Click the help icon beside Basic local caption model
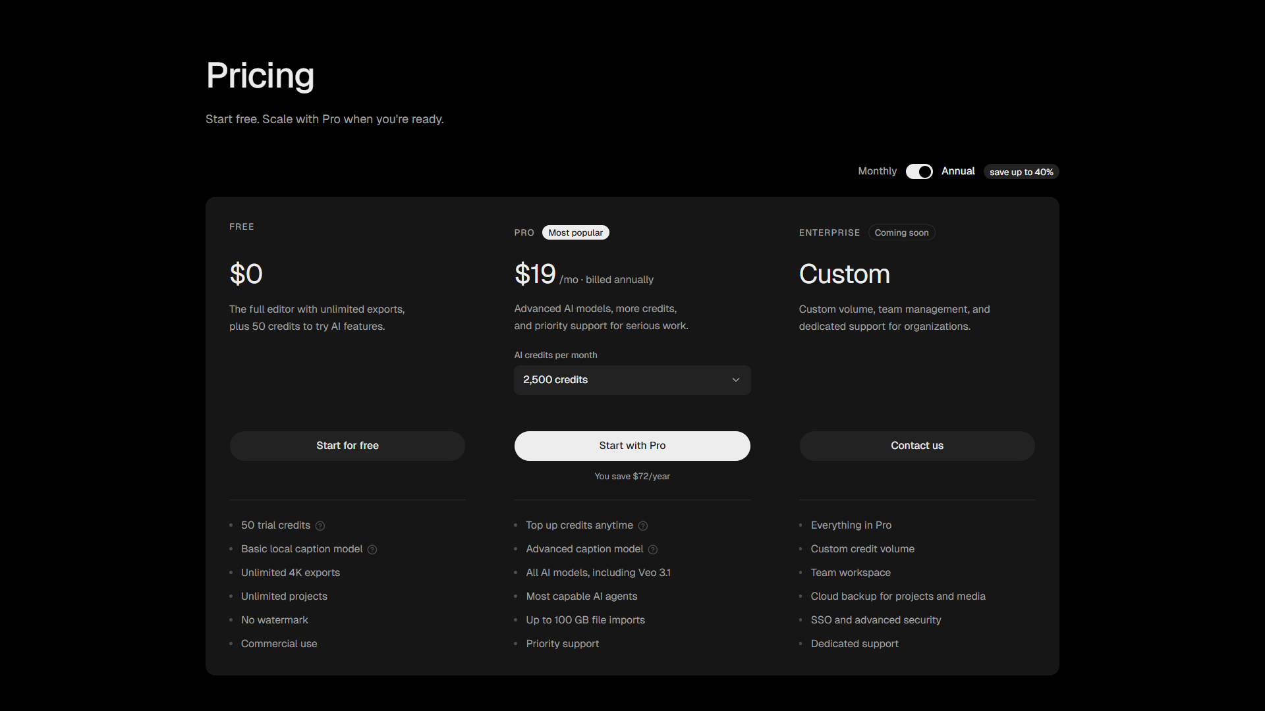Viewport: 1265px width, 711px height. (372, 550)
